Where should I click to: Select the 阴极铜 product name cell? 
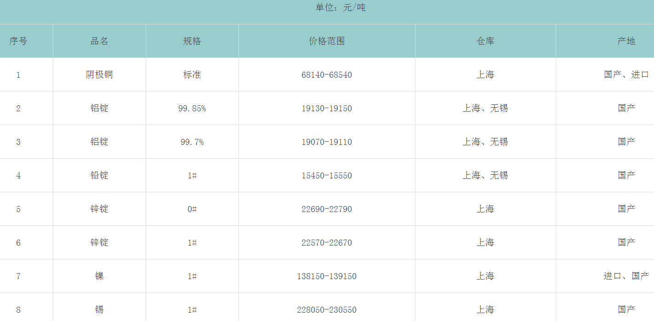tap(99, 75)
